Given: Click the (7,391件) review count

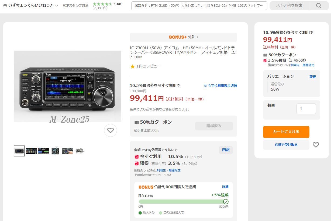Looking at the screenshot, I should pos(100,8).
